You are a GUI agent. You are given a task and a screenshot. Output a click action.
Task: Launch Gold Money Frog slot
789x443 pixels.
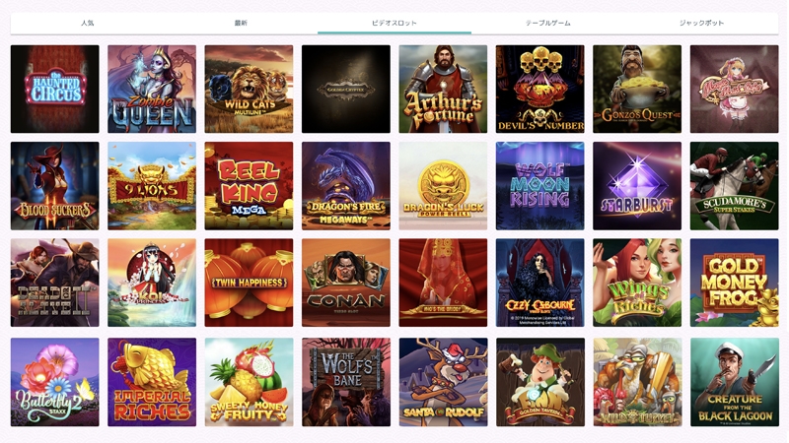point(734,283)
